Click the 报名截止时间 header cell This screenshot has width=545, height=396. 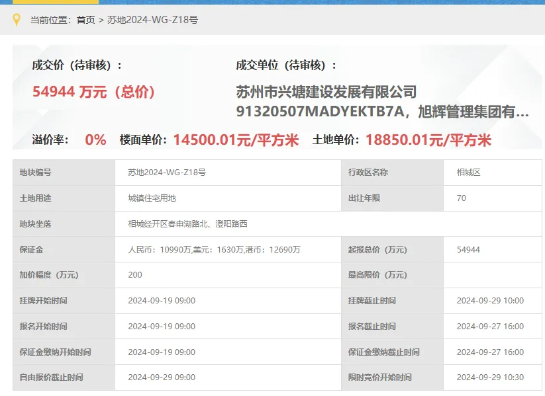pyautogui.click(x=393, y=326)
